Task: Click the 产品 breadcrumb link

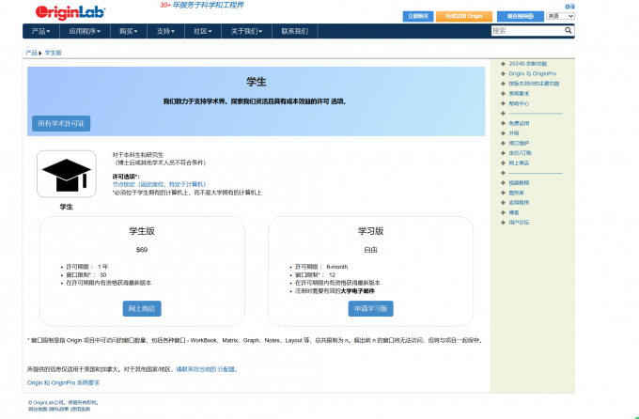Action: click(x=31, y=53)
